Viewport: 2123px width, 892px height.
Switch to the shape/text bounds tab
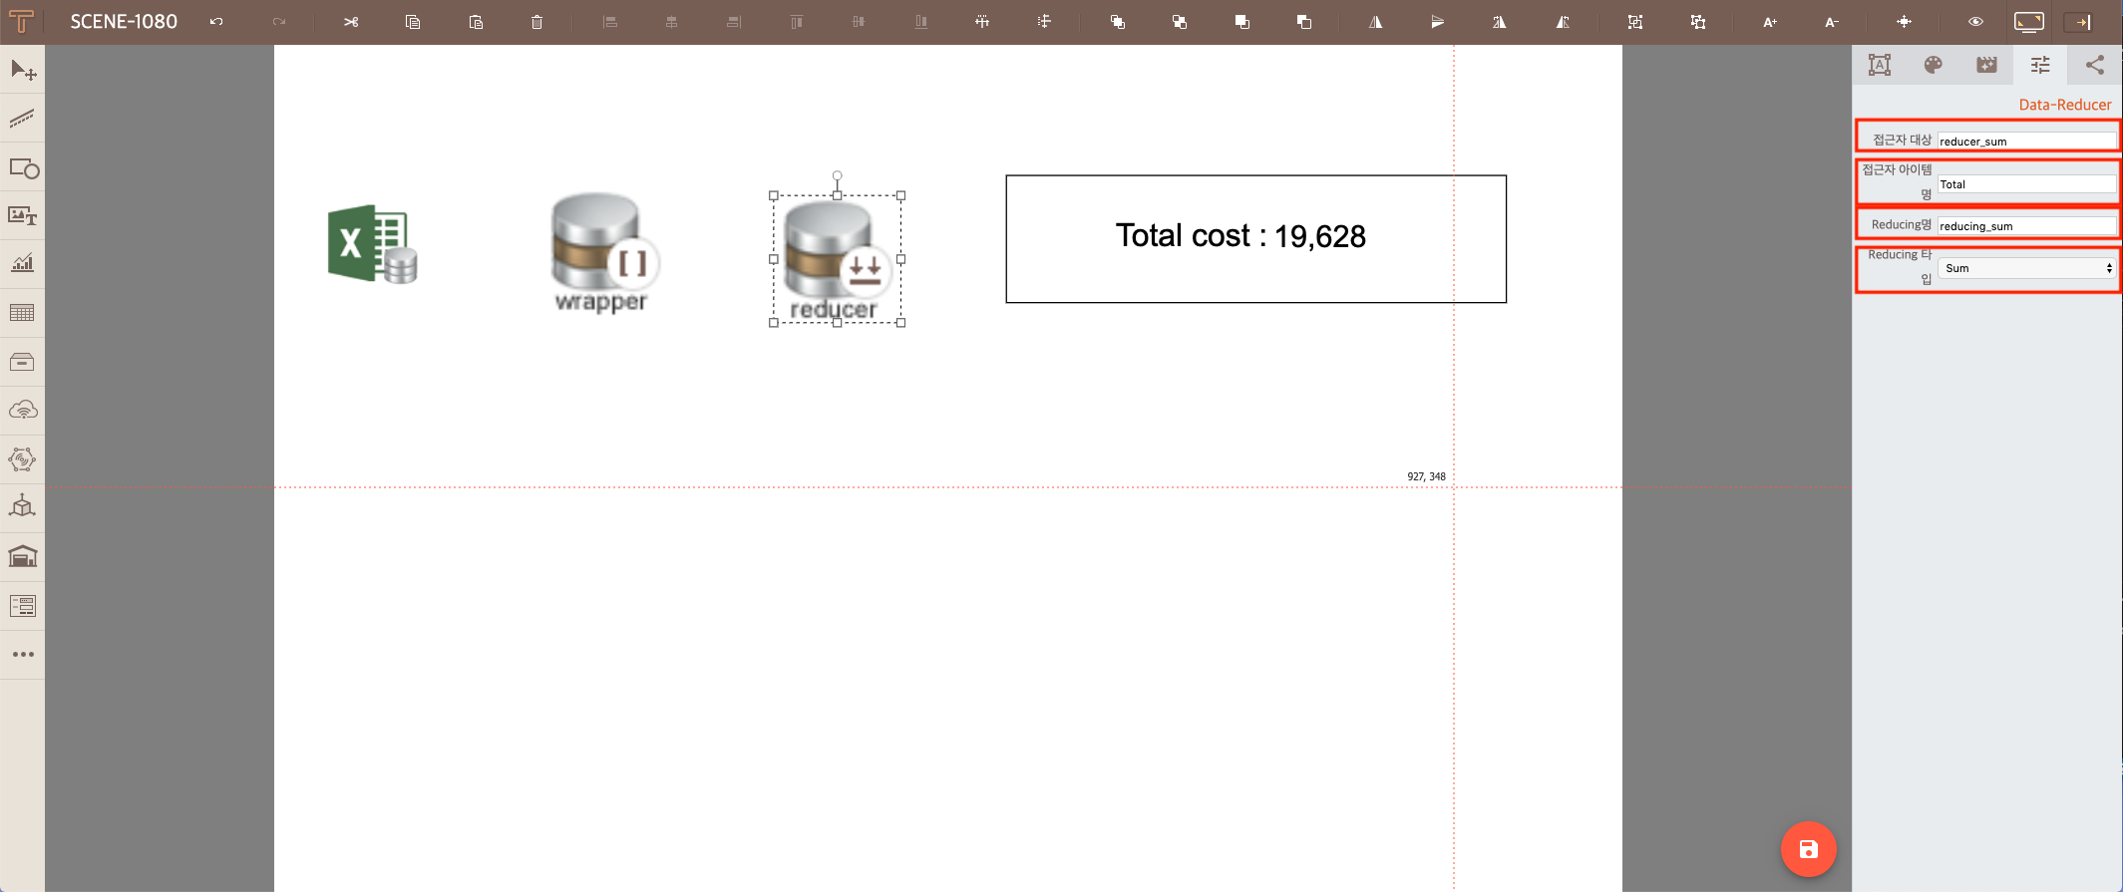[1880, 66]
